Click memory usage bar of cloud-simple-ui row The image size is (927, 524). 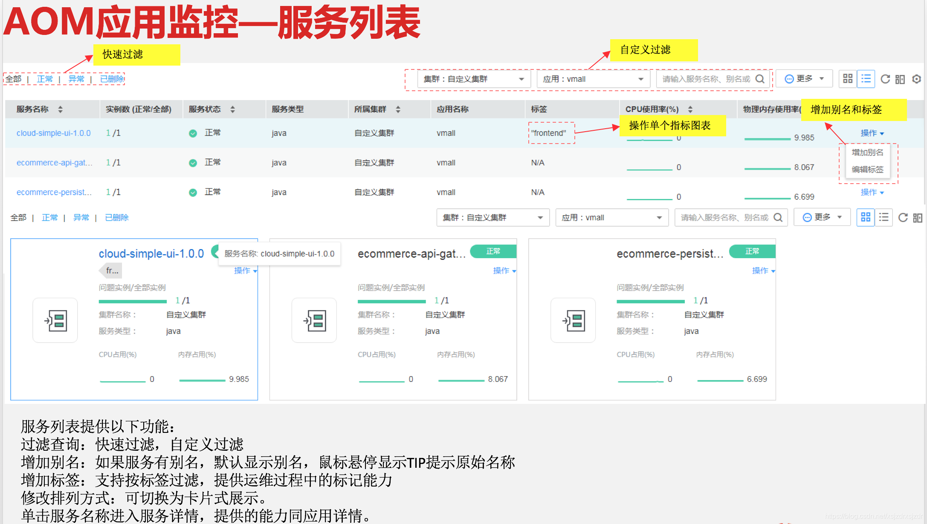(x=767, y=139)
